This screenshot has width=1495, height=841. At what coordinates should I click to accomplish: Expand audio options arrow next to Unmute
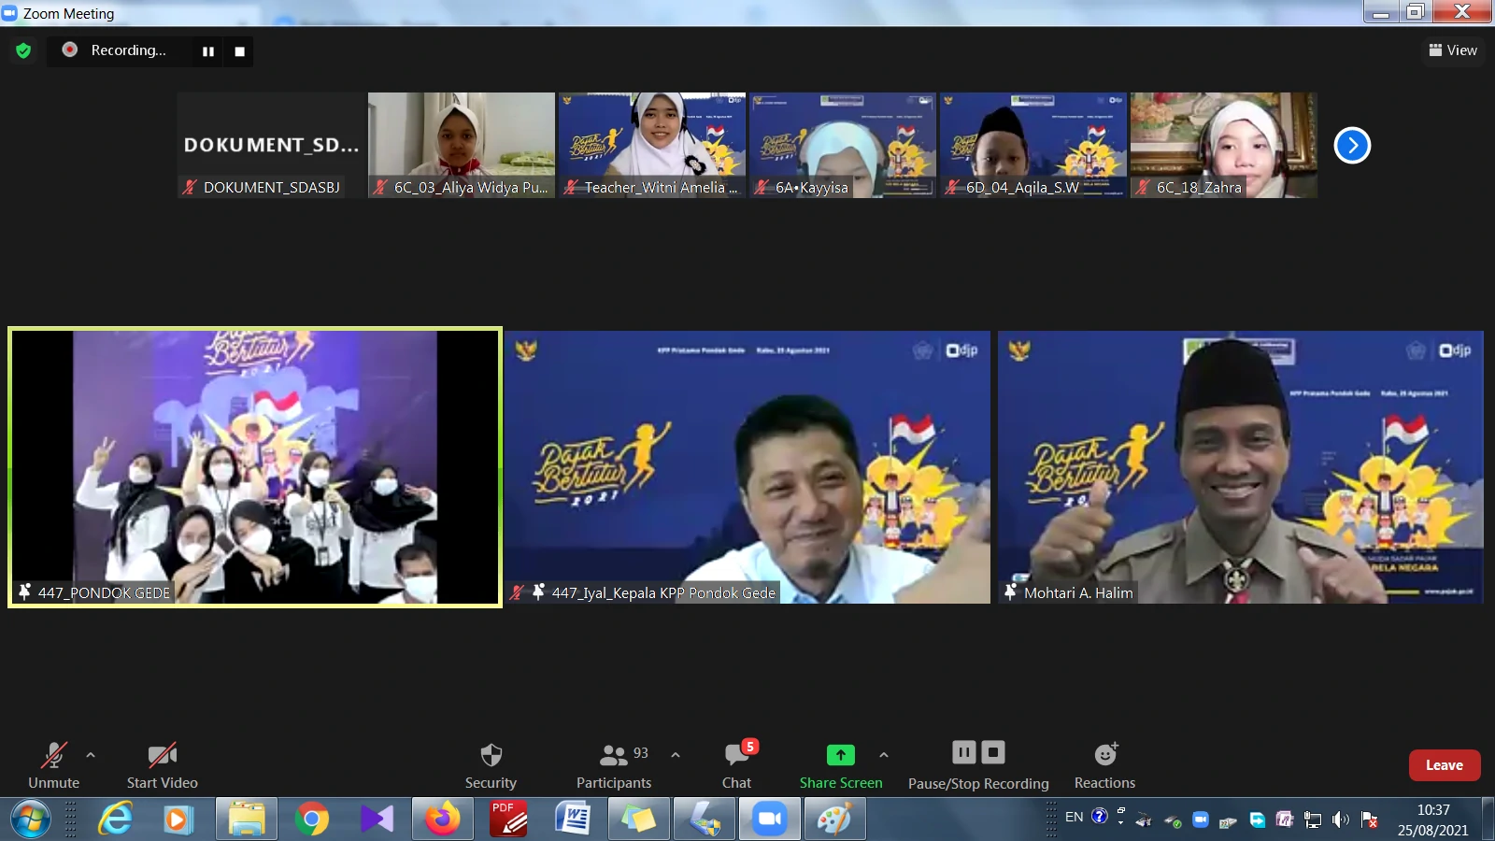pos(91,755)
